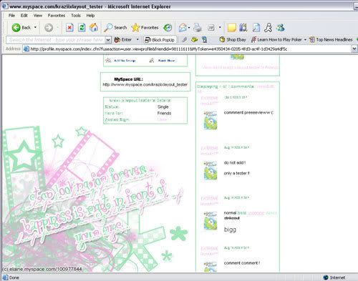This screenshot has height=281, width=358.
Task: Click the 'comment comment !' text
Action: 242,263
